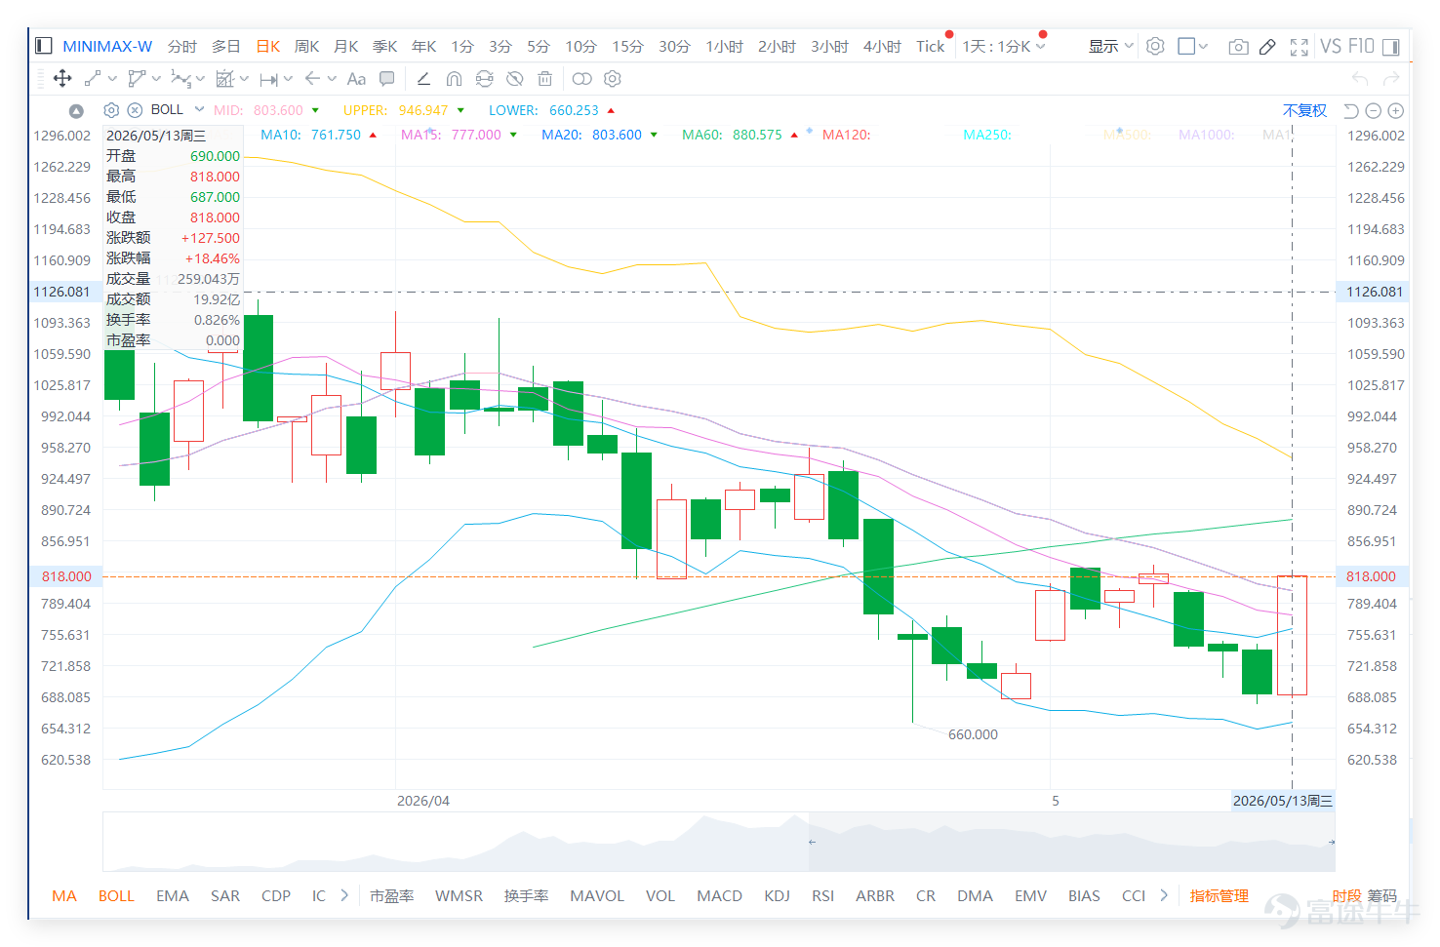The width and height of the screenshot is (1440, 947).
Task: Expand line tool options arrow
Action: pyautogui.click(x=112, y=79)
